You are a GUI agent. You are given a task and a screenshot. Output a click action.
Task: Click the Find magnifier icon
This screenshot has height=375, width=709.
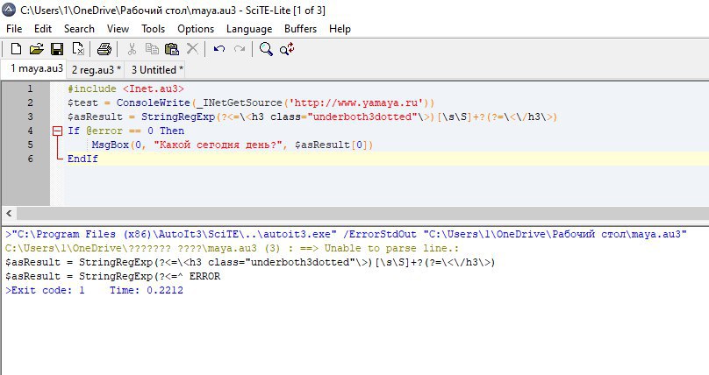pyautogui.click(x=266, y=49)
